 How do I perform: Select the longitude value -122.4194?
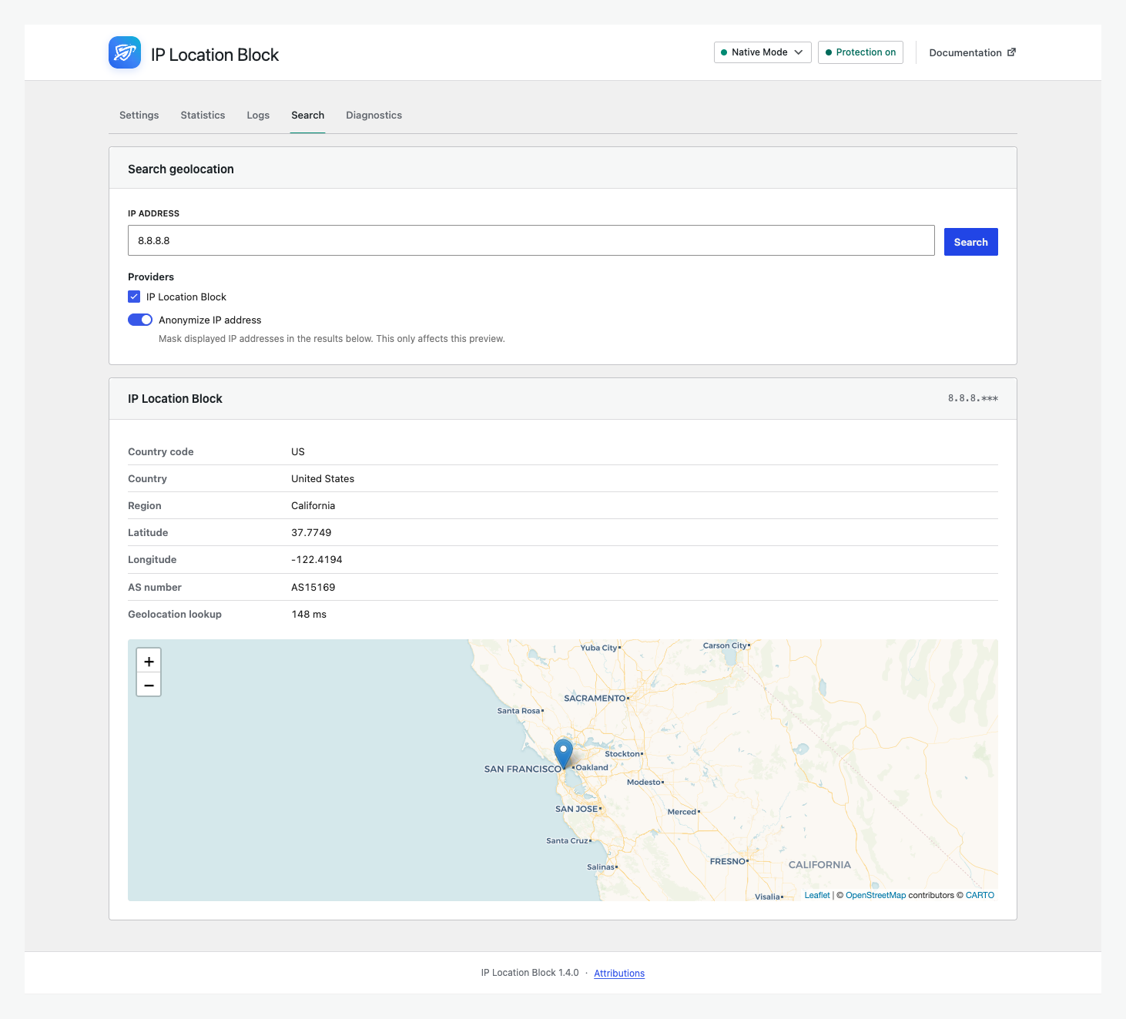(317, 559)
